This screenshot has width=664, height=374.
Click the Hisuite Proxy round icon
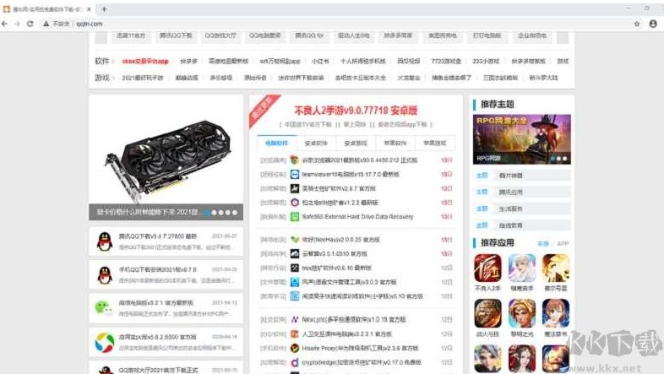coord(294,348)
